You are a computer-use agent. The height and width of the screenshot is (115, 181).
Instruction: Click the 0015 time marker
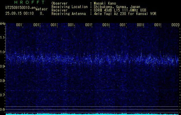click(89, 25)
